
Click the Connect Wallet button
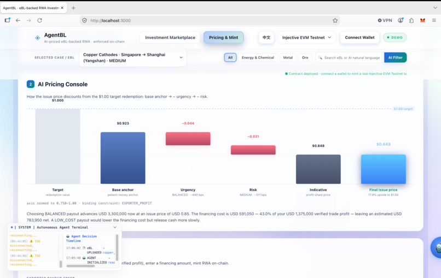[x=359, y=37]
